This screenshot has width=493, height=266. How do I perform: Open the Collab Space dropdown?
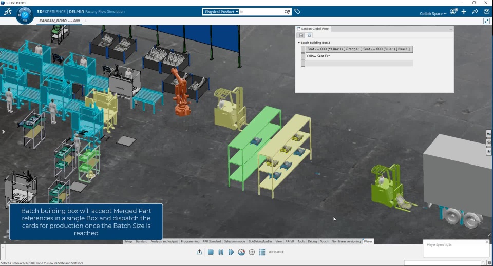(433, 13)
